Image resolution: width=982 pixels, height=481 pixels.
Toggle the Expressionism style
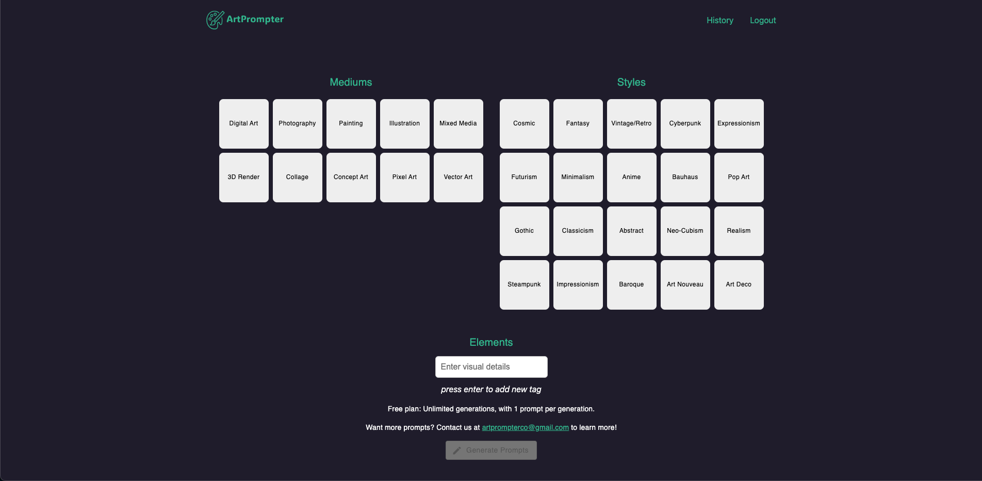(739, 124)
